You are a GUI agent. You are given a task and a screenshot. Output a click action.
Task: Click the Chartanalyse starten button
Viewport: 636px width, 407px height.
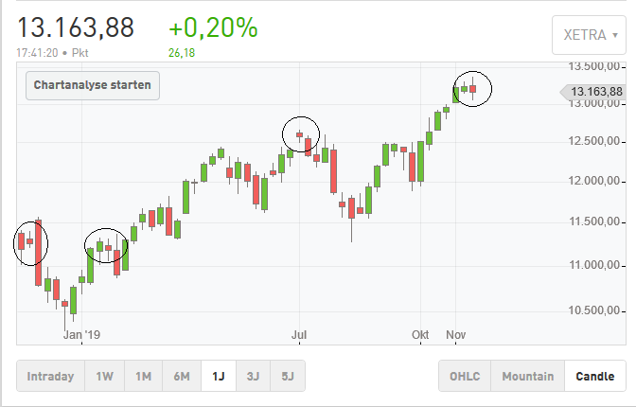[x=93, y=85]
